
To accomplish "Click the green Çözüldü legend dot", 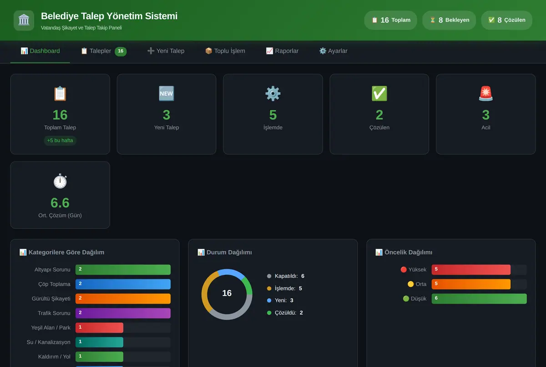I will [x=269, y=313].
